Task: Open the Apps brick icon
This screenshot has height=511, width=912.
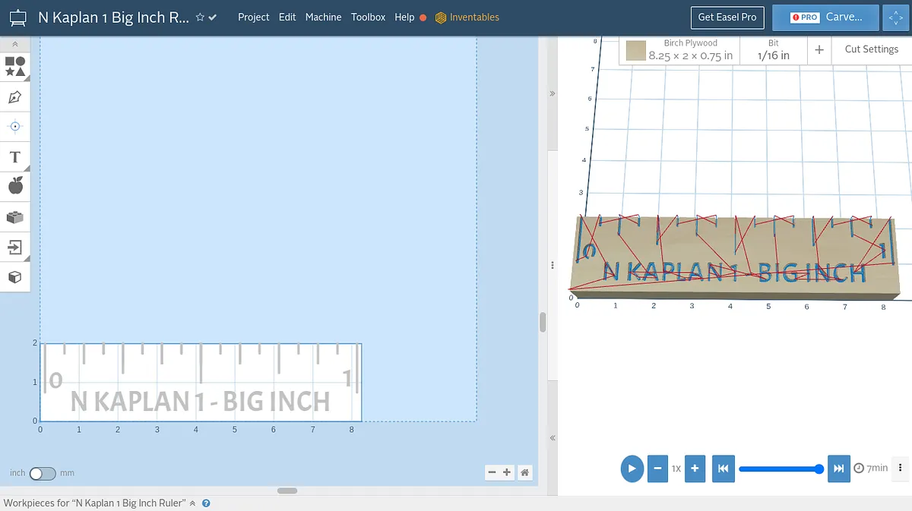Action: click(x=15, y=216)
